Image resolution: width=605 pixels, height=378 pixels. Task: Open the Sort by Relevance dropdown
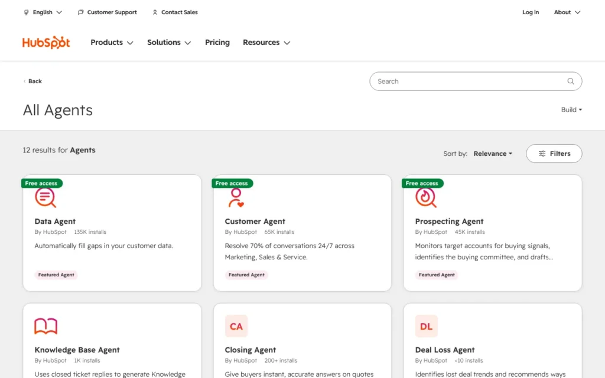[493, 154]
